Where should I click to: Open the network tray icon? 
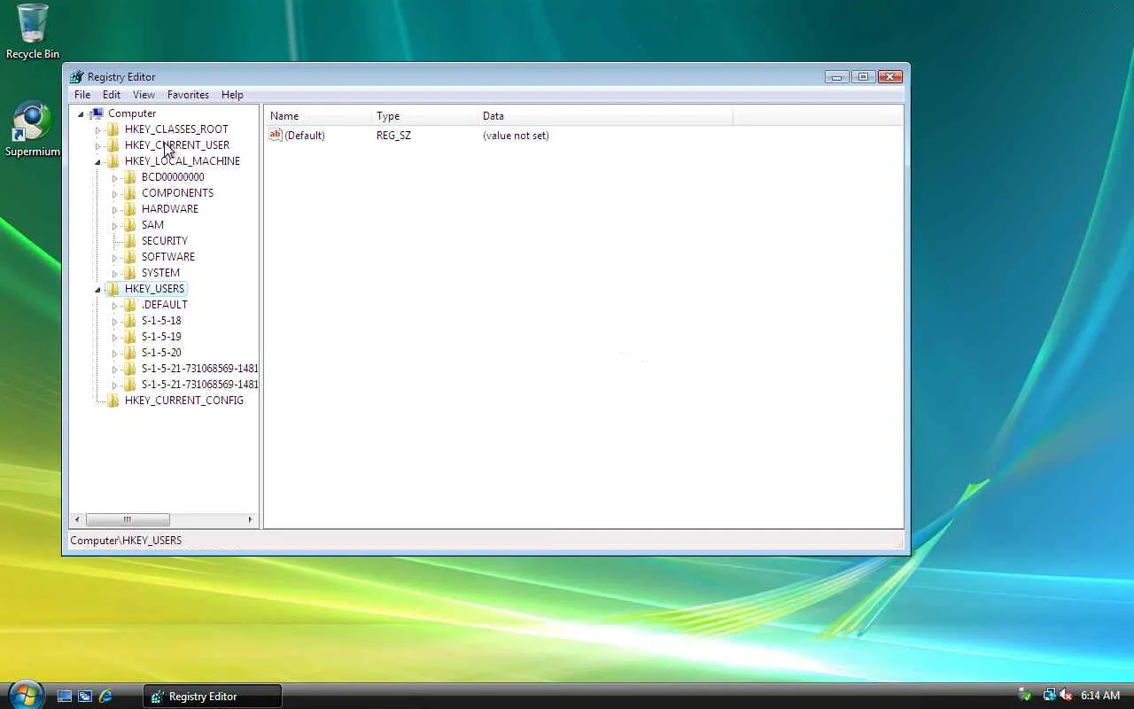tap(1050, 696)
